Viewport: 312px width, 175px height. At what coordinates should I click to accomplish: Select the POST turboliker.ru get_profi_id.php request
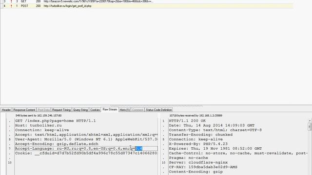tap(147, 6)
